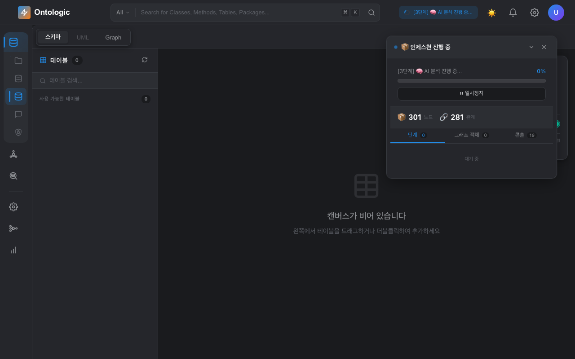Select the 단계 tab
The image size is (575, 359).
point(417,135)
